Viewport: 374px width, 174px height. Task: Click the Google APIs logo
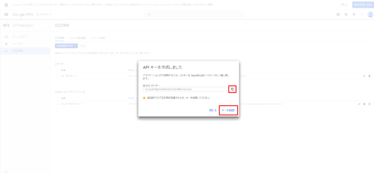23,14
